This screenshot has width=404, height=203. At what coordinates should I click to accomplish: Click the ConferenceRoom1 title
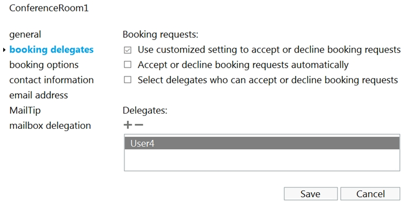click(49, 8)
